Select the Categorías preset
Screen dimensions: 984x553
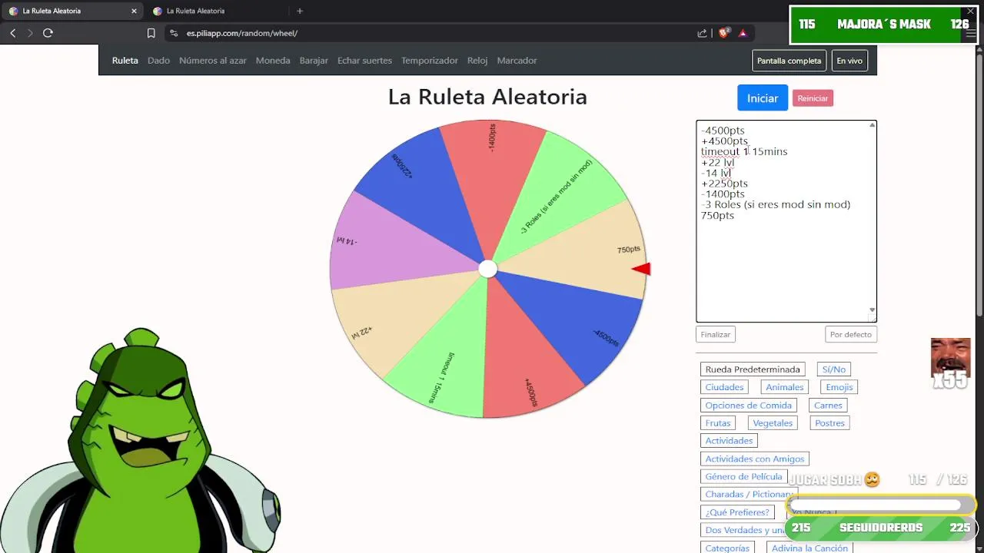coord(727,548)
